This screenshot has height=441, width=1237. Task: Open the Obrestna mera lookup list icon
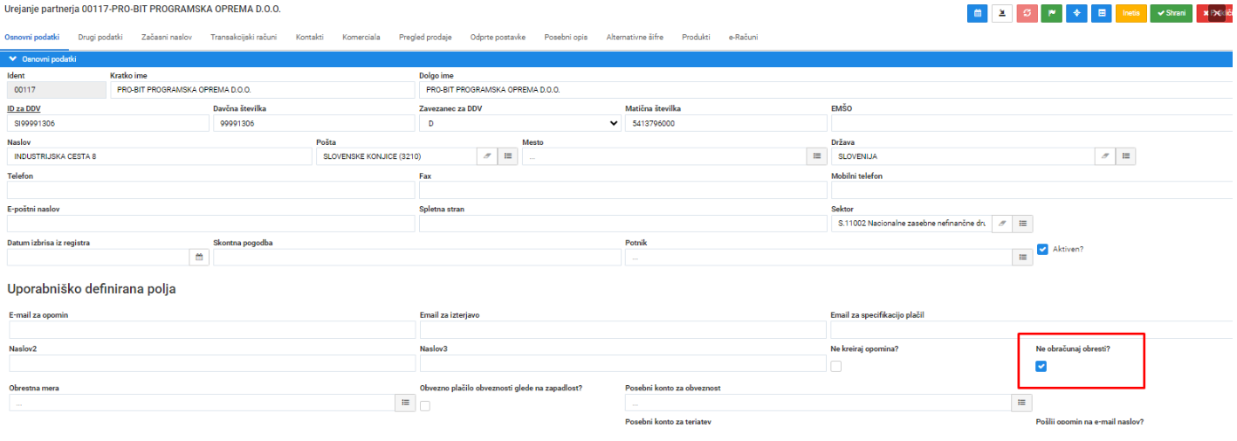pos(405,403)
